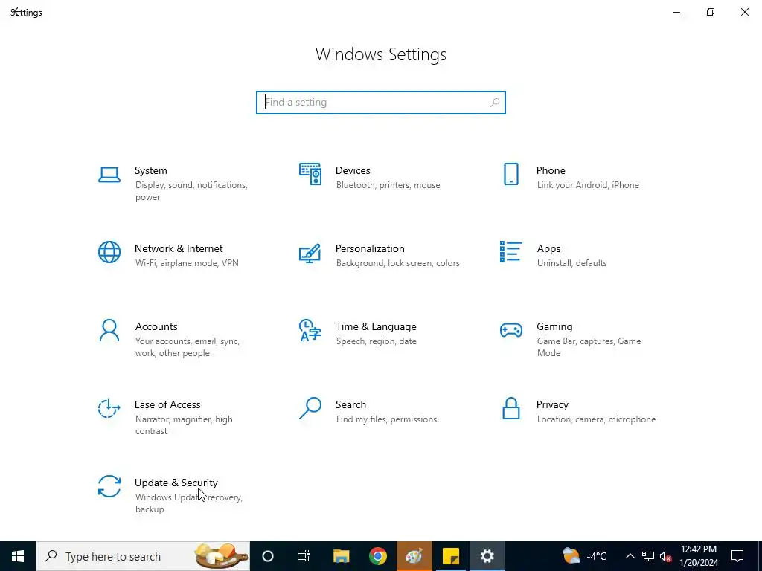This screenshot has width=762, height=571.
Task: Click 'Wi-Fi, airplane mode, VPN' description
Action: tap(187, 263)
